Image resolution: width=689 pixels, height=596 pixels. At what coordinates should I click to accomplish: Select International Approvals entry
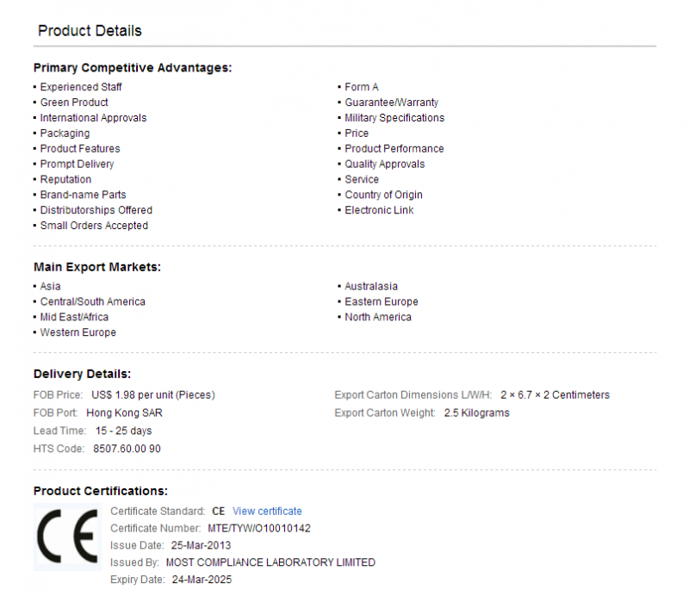point(93,118)
